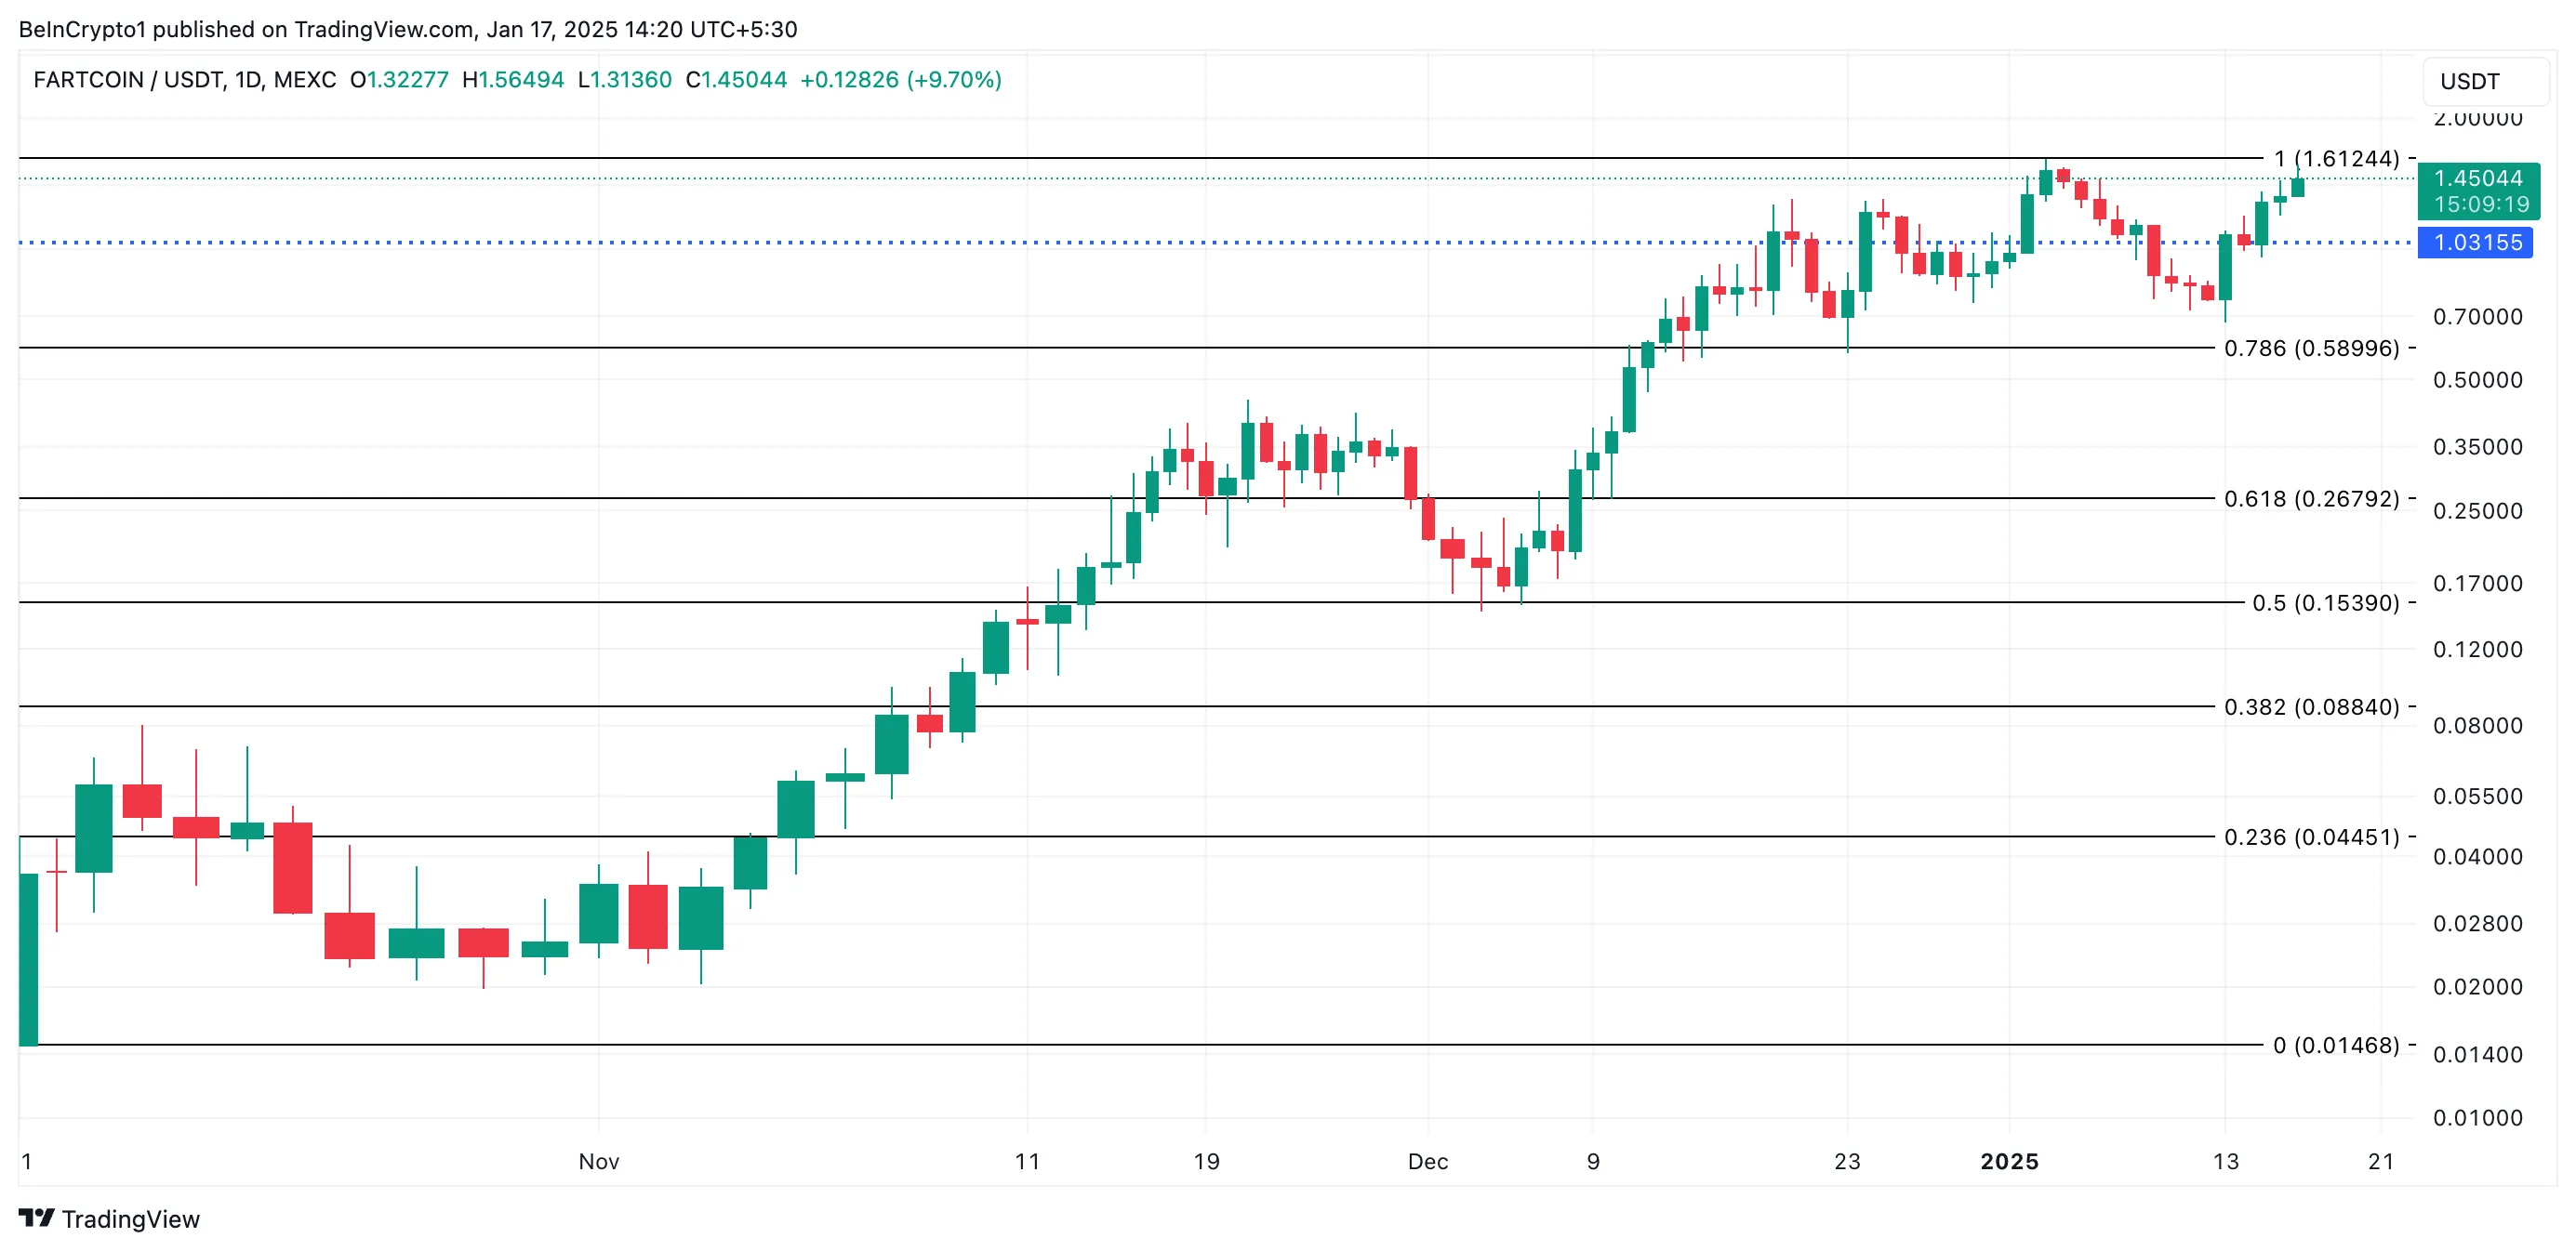Click the Dec date axis marker
Viewport: 2576px width, 1251px height.
coord(1427,1162)
